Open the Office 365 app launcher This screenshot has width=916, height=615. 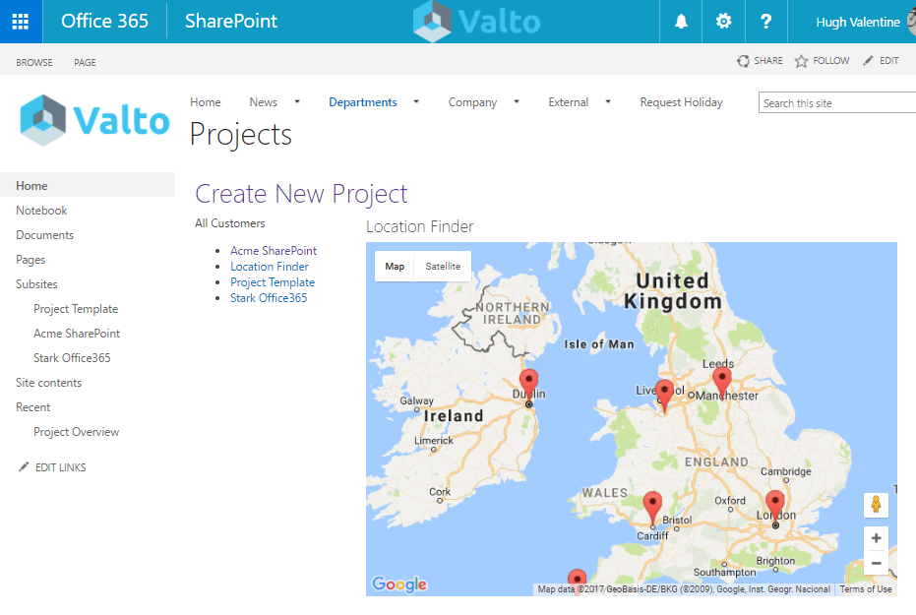coord(22,21)
